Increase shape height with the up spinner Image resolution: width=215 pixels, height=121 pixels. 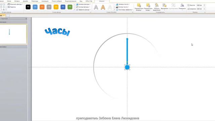[204, 5]
